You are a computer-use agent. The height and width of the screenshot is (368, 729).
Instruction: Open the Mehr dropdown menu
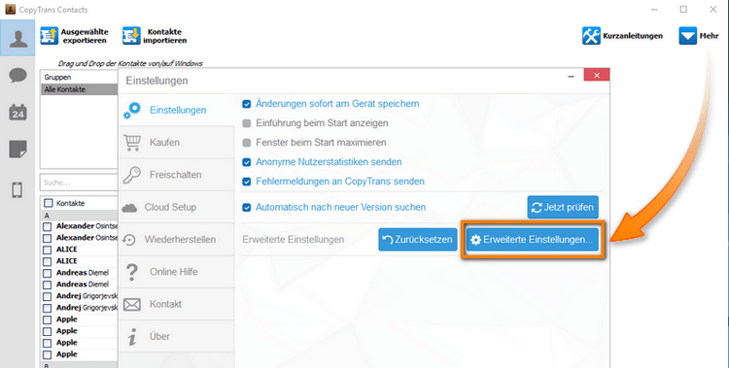pyautogui.click(x=699, y=36)
